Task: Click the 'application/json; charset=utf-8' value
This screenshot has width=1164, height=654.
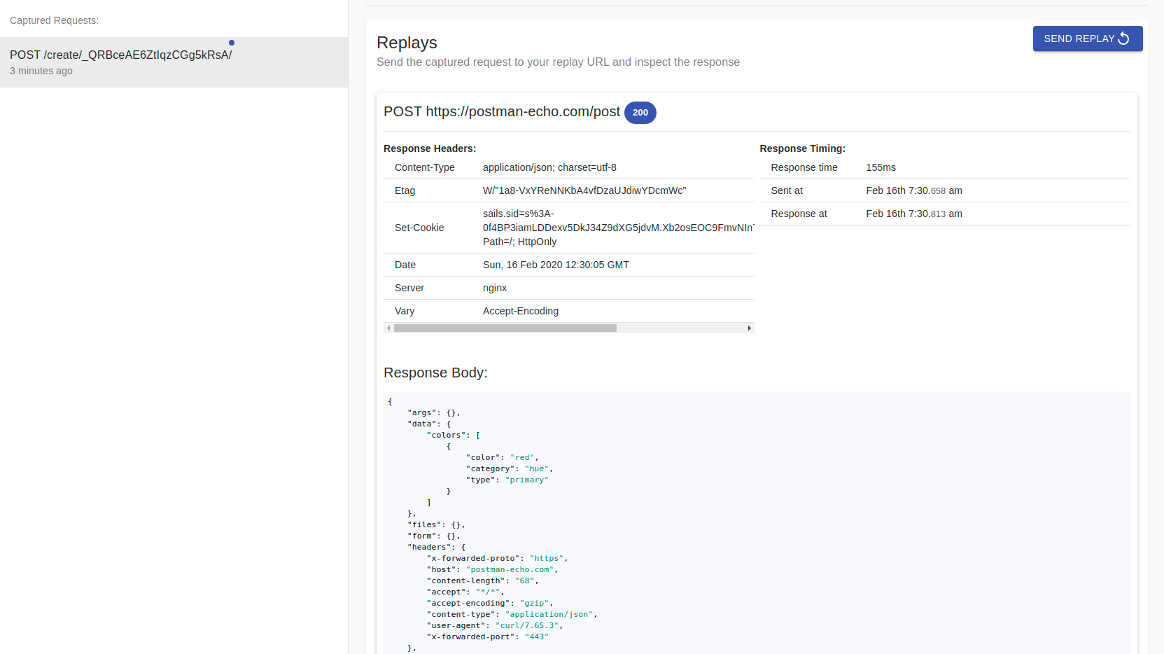Action: click(549, 167)
